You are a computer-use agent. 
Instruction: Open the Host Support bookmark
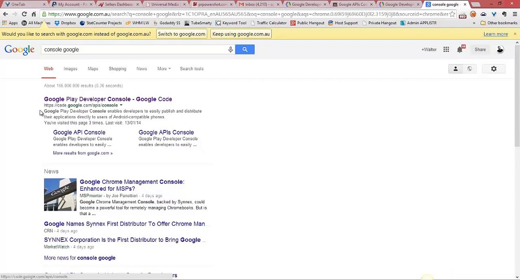pyautogui.click(x=343, y=23)
